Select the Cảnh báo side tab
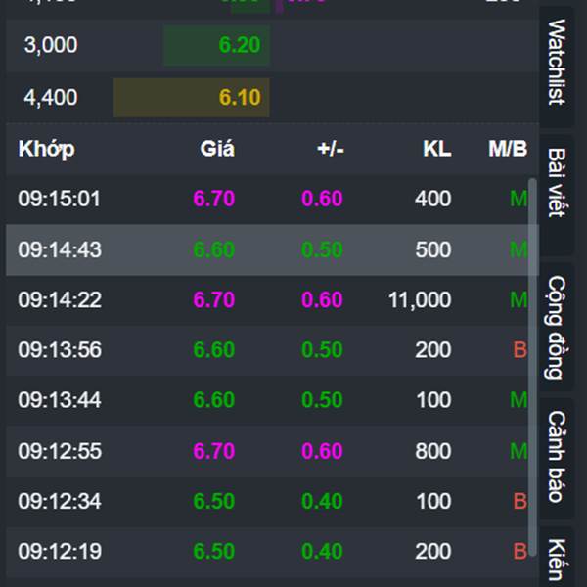The height and width of the screenshot is (587, 587). pyautogui.click(x=556, y=457)
